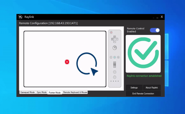Disable the Remote Control Enabled switch
Image resolution: width=185 pixels, height=114 pixels.
coord(155,30)
